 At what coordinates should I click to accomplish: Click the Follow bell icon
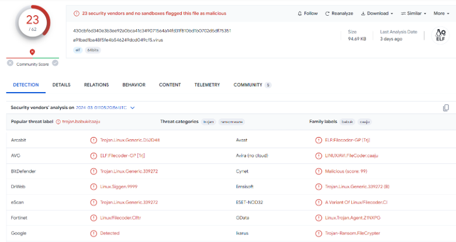[300, 13]
